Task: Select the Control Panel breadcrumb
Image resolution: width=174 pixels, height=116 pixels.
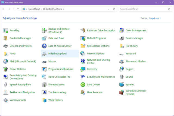Action: 34,9
